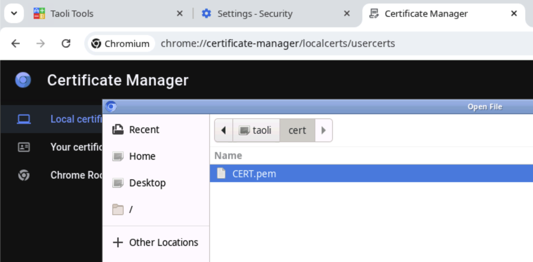This screenshot has height=262, width=533.
Task: Click the Chrome Root Store icon
Action: (x=24, y=175)
